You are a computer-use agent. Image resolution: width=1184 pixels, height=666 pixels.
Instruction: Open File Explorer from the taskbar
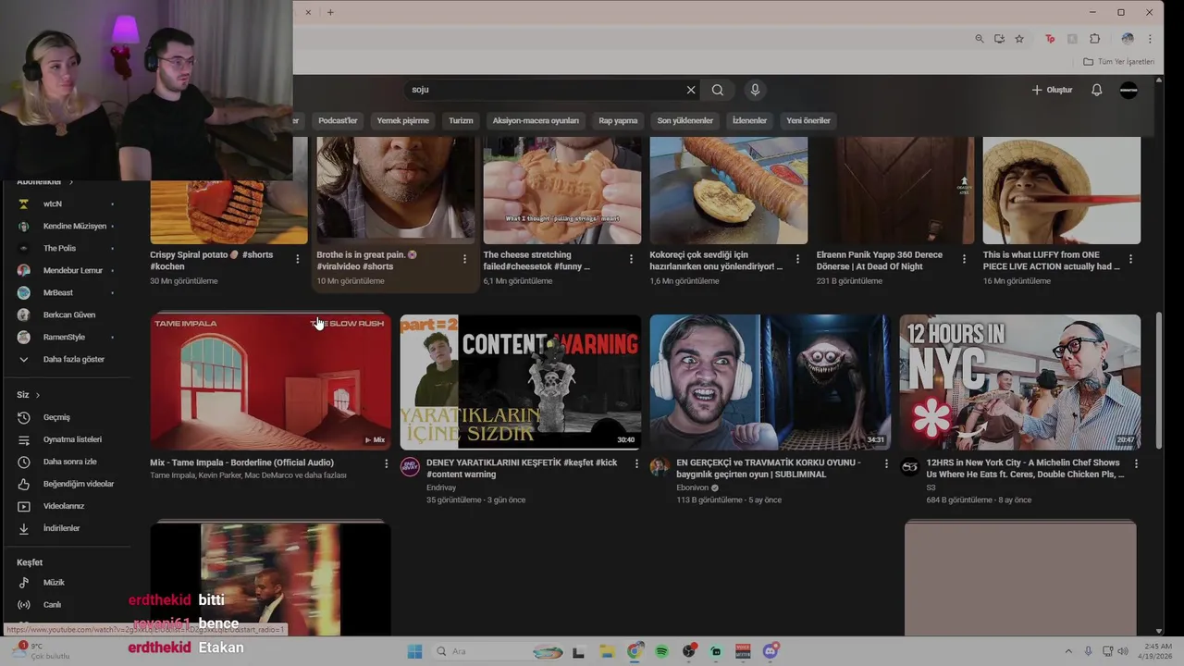[607, 651]
